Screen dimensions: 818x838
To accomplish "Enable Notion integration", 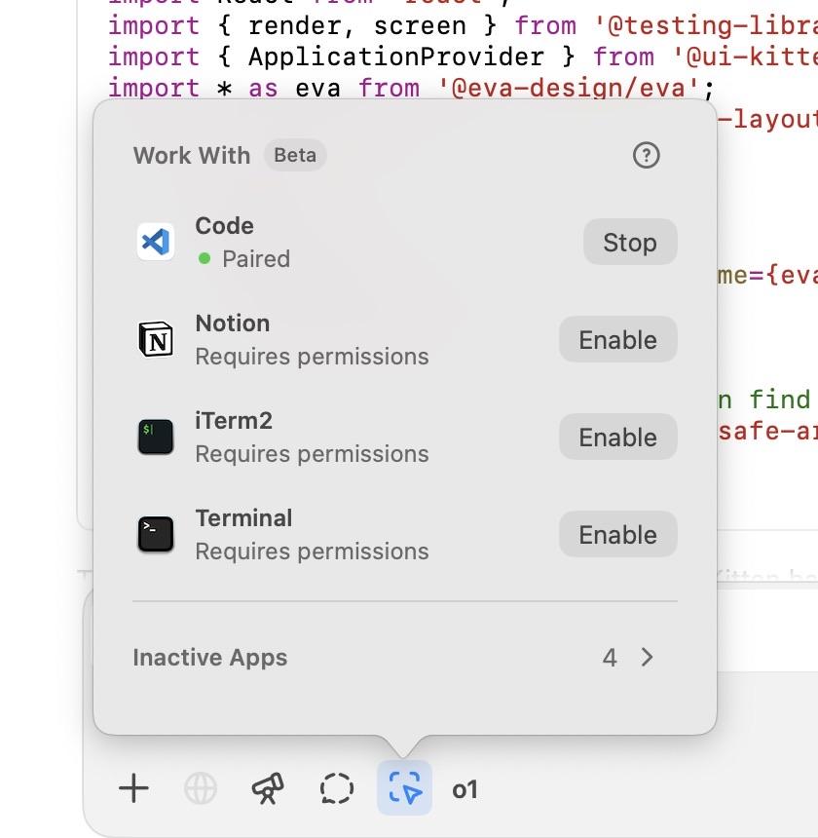I will click(x=617, y=339).
